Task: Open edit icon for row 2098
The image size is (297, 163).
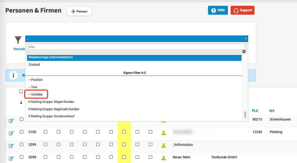Action: 11,158
